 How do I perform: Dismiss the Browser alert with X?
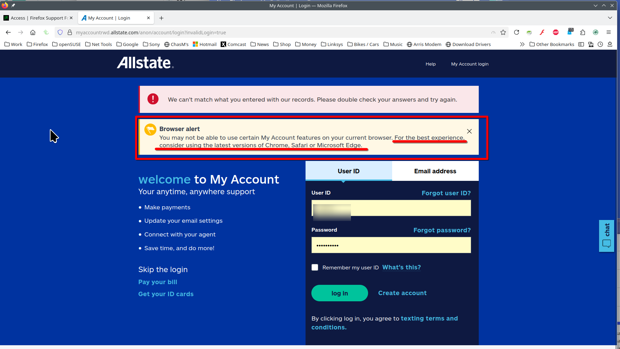tap(469, 131)
